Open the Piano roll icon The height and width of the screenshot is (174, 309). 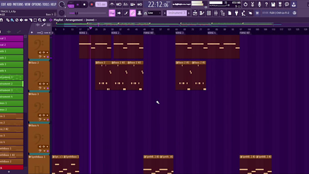pyautogui.click(x=202, y=13)
